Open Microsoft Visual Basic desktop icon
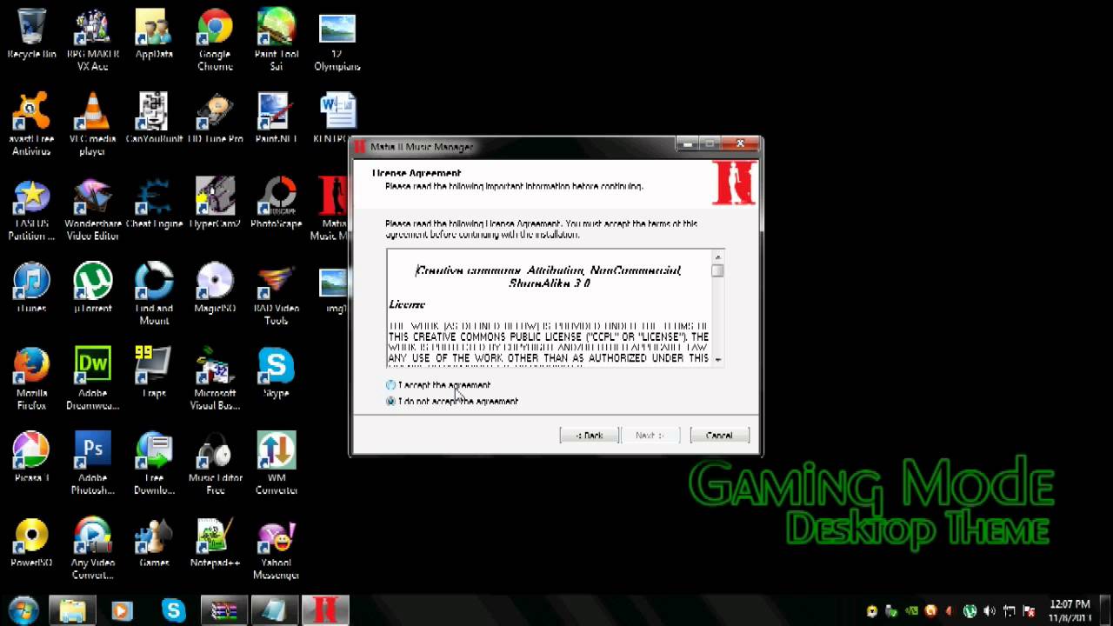 [215, 379]
